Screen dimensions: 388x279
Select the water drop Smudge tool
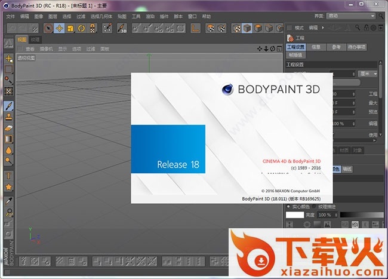(x=9, y=150)
